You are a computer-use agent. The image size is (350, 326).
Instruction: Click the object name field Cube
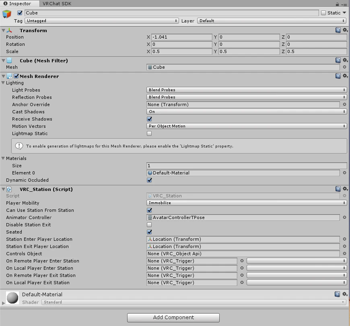click(172, 13)
